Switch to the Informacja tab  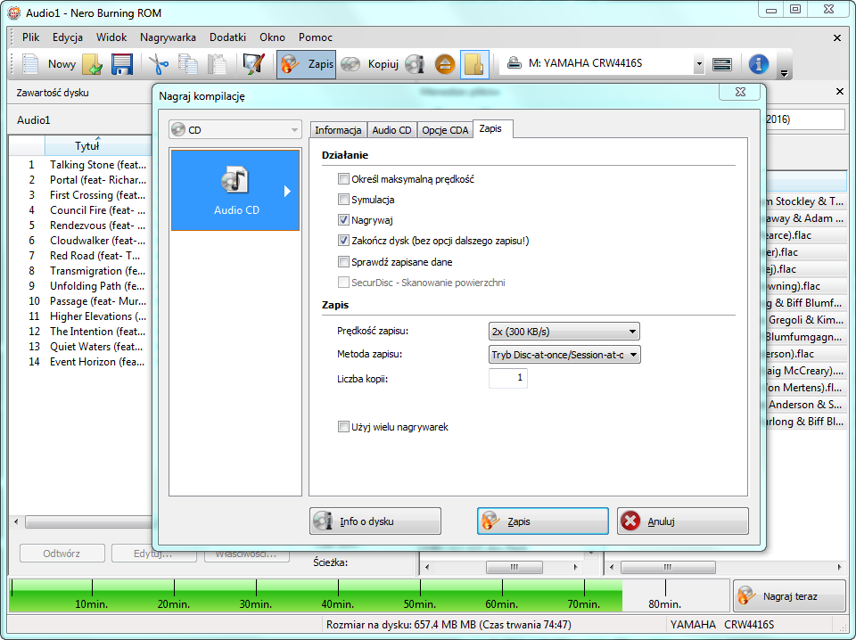[338, 130]
